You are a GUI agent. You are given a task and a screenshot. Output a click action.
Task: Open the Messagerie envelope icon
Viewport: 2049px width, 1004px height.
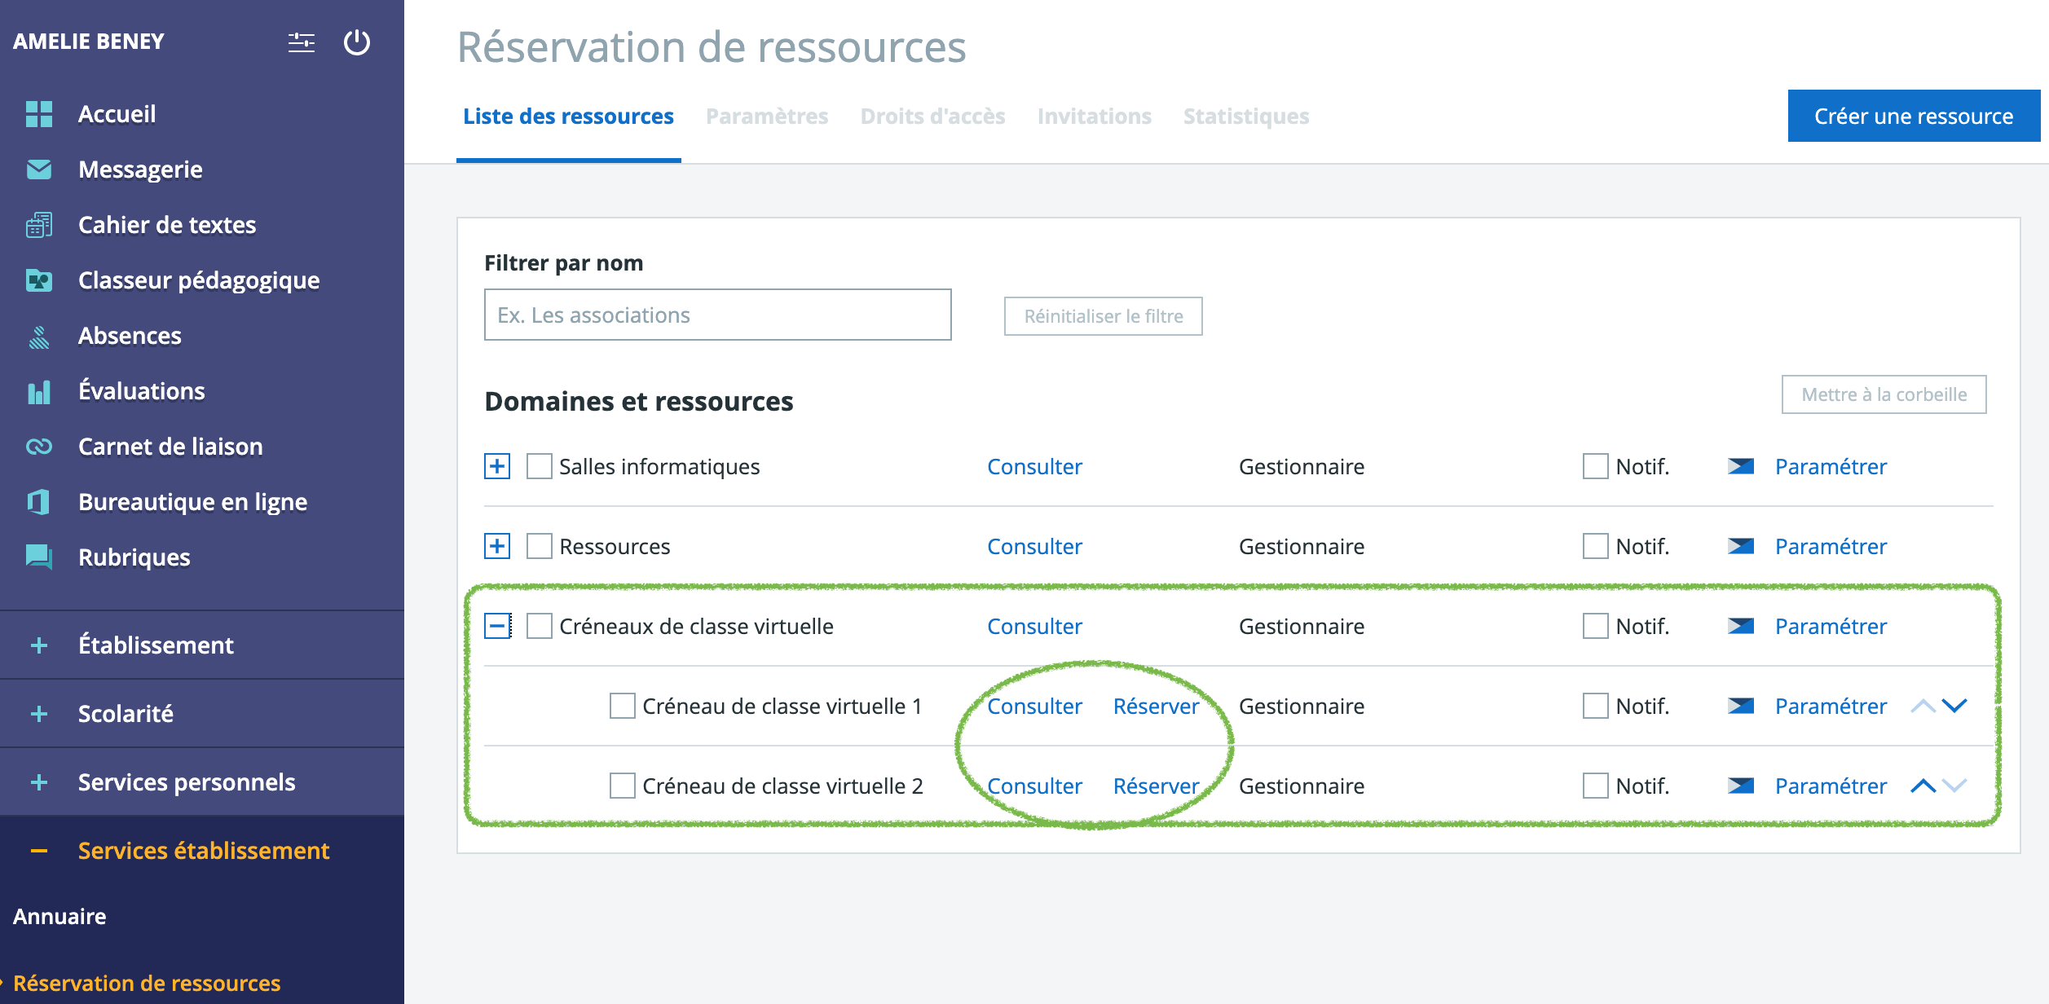(x=38, y=170)
